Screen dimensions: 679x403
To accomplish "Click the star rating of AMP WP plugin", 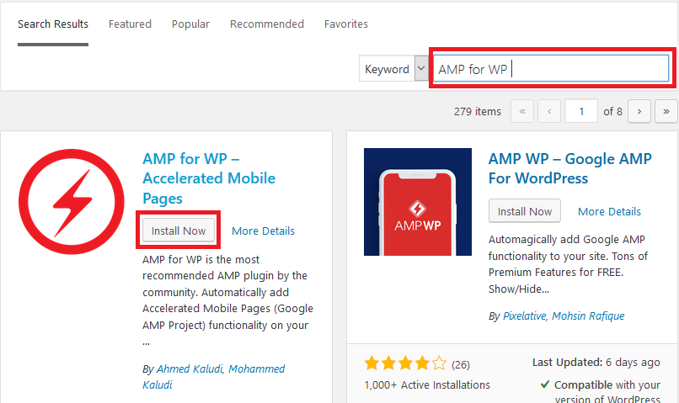I will (405, 363).
